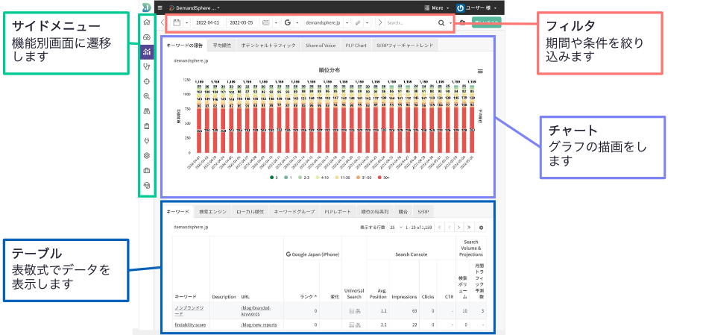Viewport: 703px width, 335px height.
Task: Open the chart hamburger export menu
Action: tap(480, 72)
